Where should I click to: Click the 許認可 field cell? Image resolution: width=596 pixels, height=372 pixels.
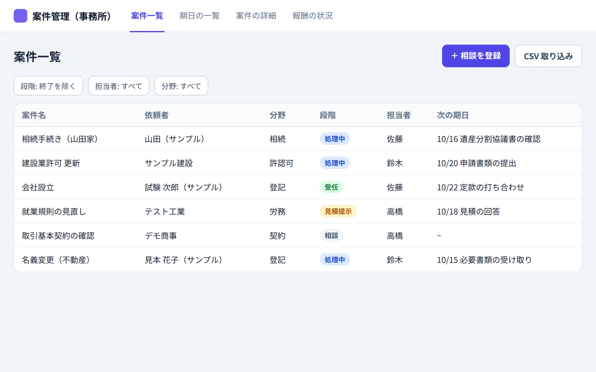[282, 163]
